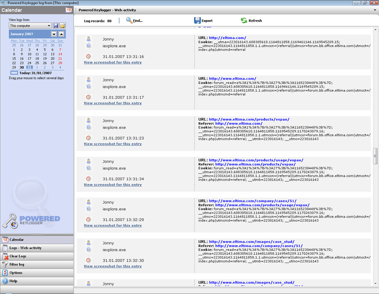379x294 pixels.
Task: Click the log scrollbar up arrow
Action: click(375, 29)
